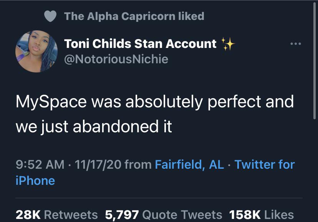
Task: Open the Fairfield, AL location link
Action: tap(189, 164)
